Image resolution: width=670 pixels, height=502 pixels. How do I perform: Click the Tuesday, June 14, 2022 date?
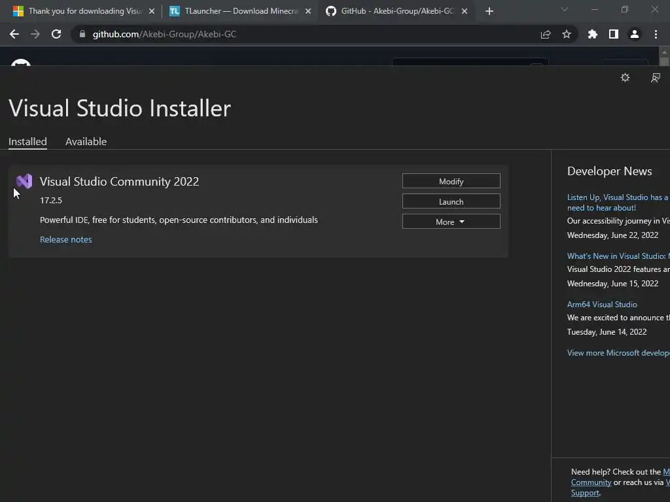607,332
